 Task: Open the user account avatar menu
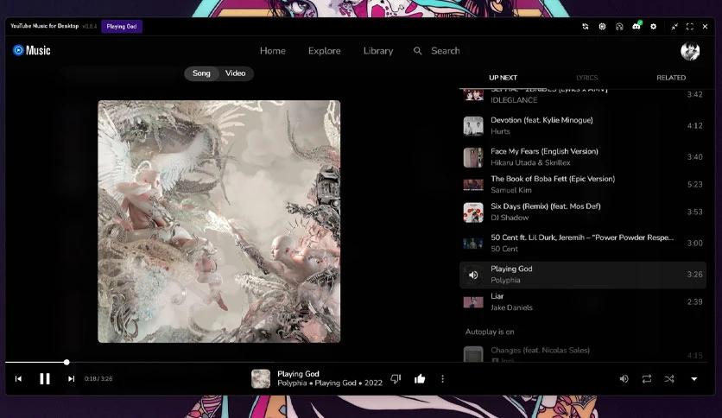tap(690, 51)
